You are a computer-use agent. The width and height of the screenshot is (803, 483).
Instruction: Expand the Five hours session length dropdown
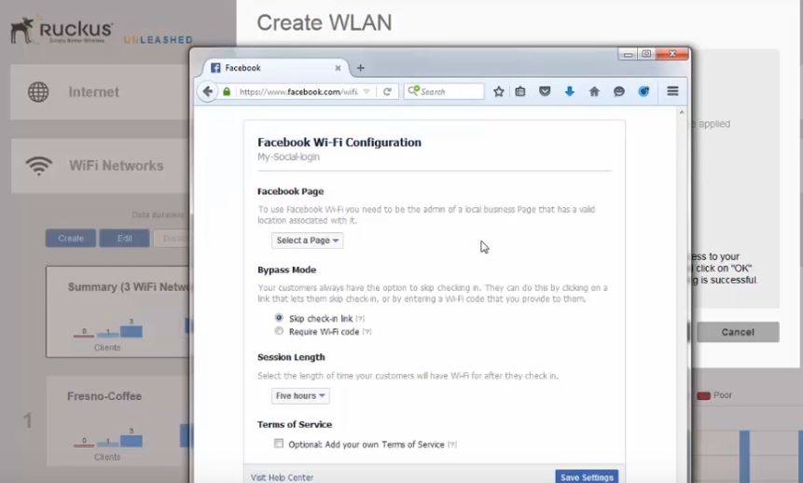coord(300,396)
